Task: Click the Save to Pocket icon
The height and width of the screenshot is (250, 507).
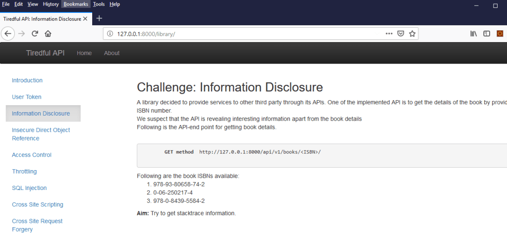Action: click(x=401, y=34)
